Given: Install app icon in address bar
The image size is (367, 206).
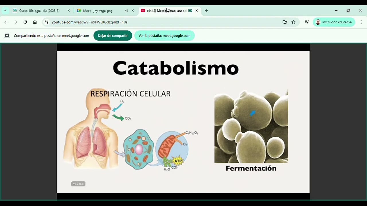Looking at the screenshot, I should click(x=285, y=22).
